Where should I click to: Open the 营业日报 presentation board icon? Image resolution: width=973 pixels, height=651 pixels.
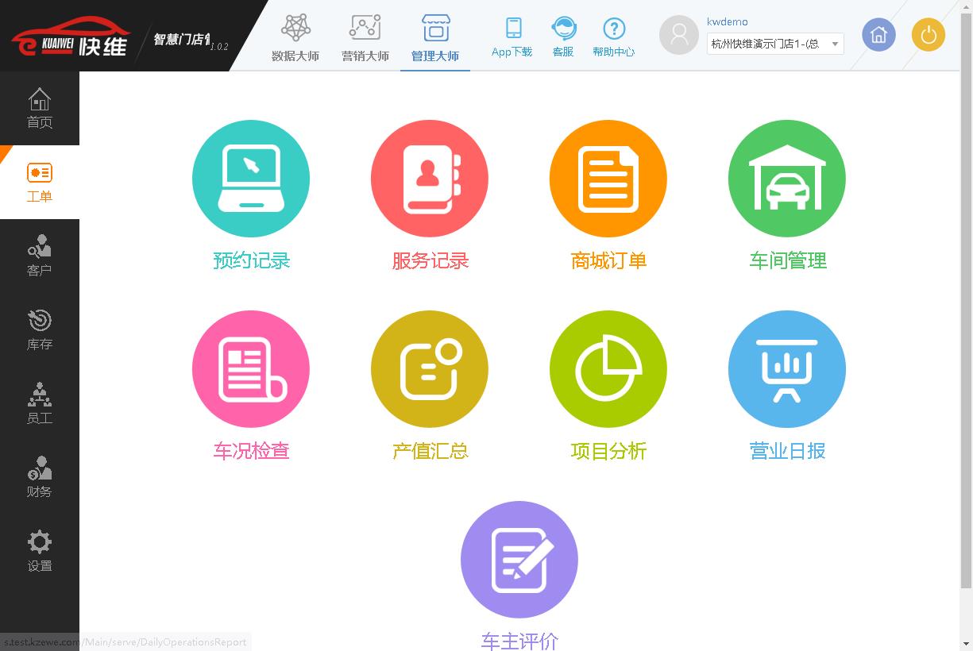[x=787, y=369]
